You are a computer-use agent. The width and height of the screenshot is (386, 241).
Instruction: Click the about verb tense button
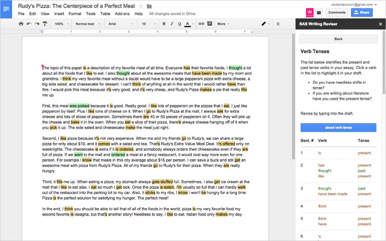(x=338, y=128)
